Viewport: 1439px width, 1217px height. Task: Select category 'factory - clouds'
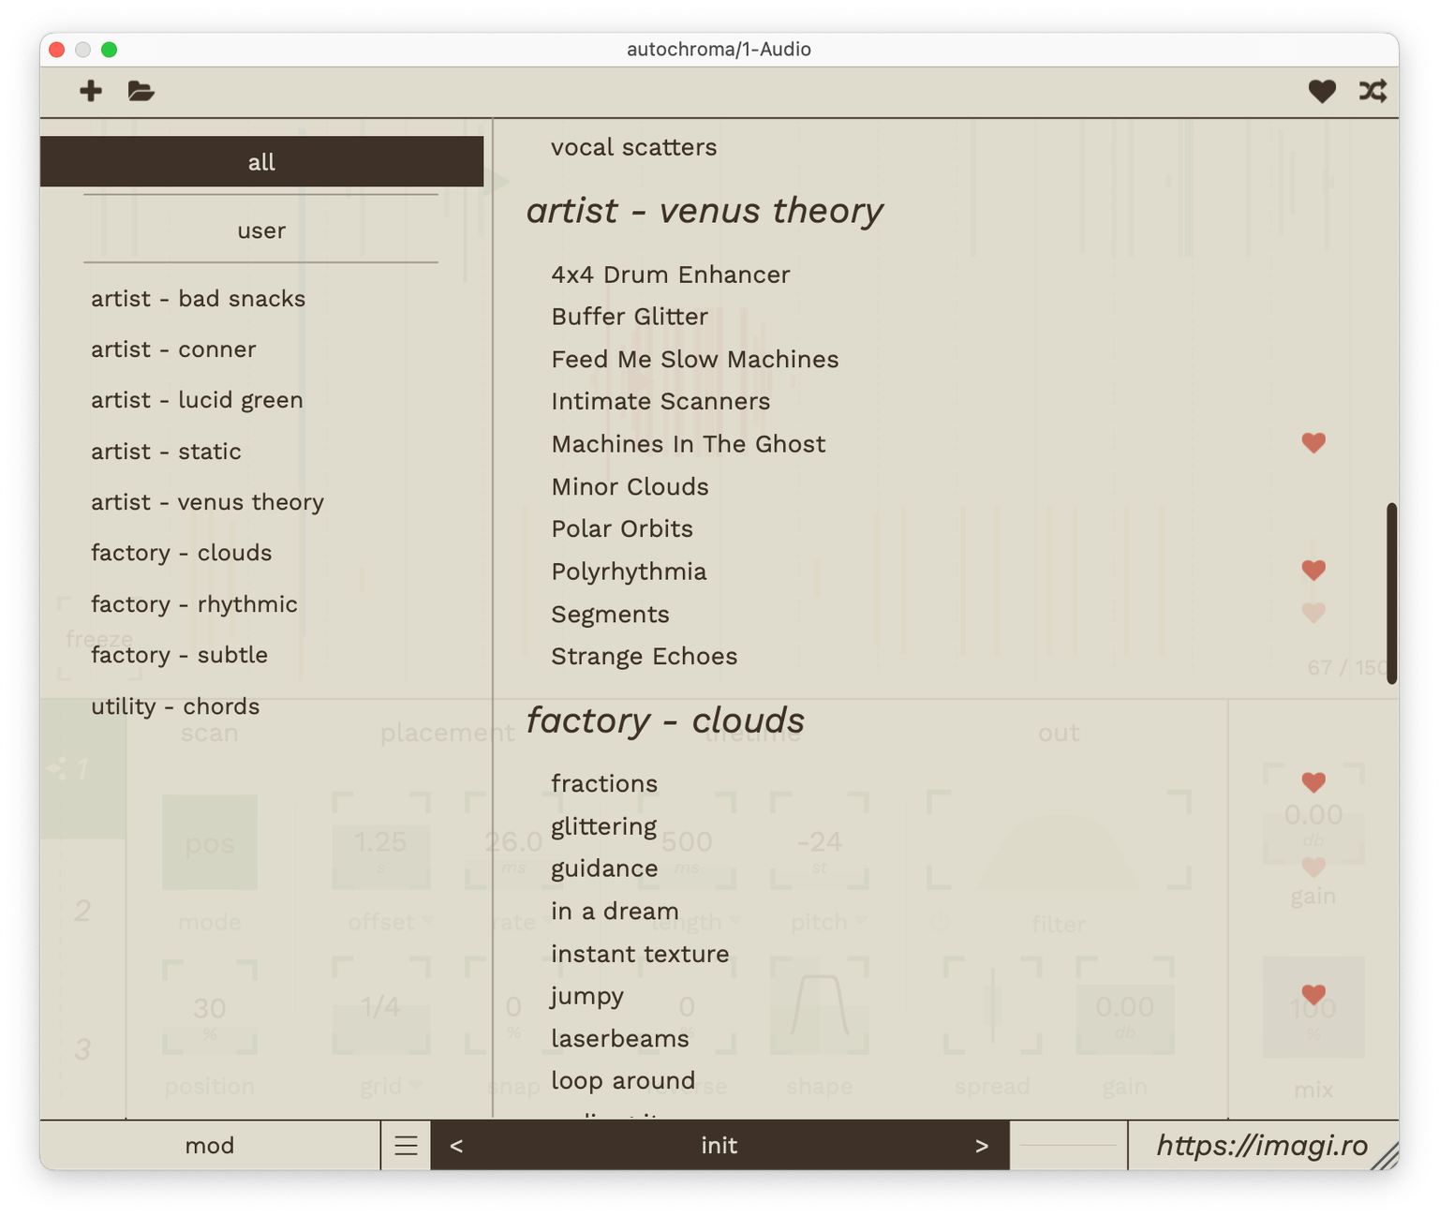182,553
